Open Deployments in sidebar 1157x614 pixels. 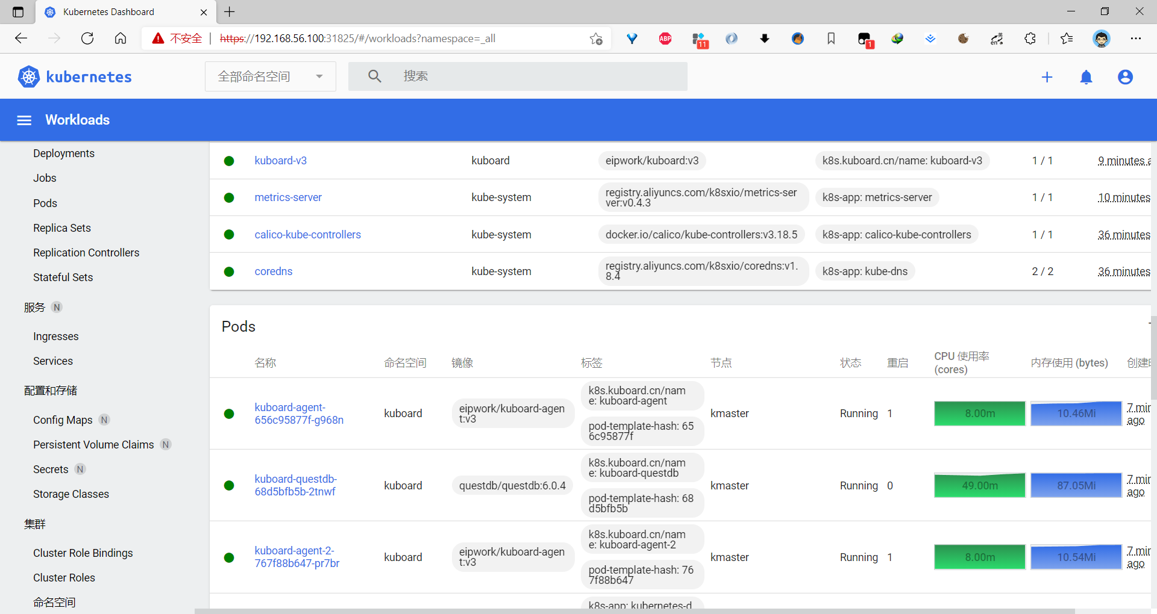tap(64, 153)
